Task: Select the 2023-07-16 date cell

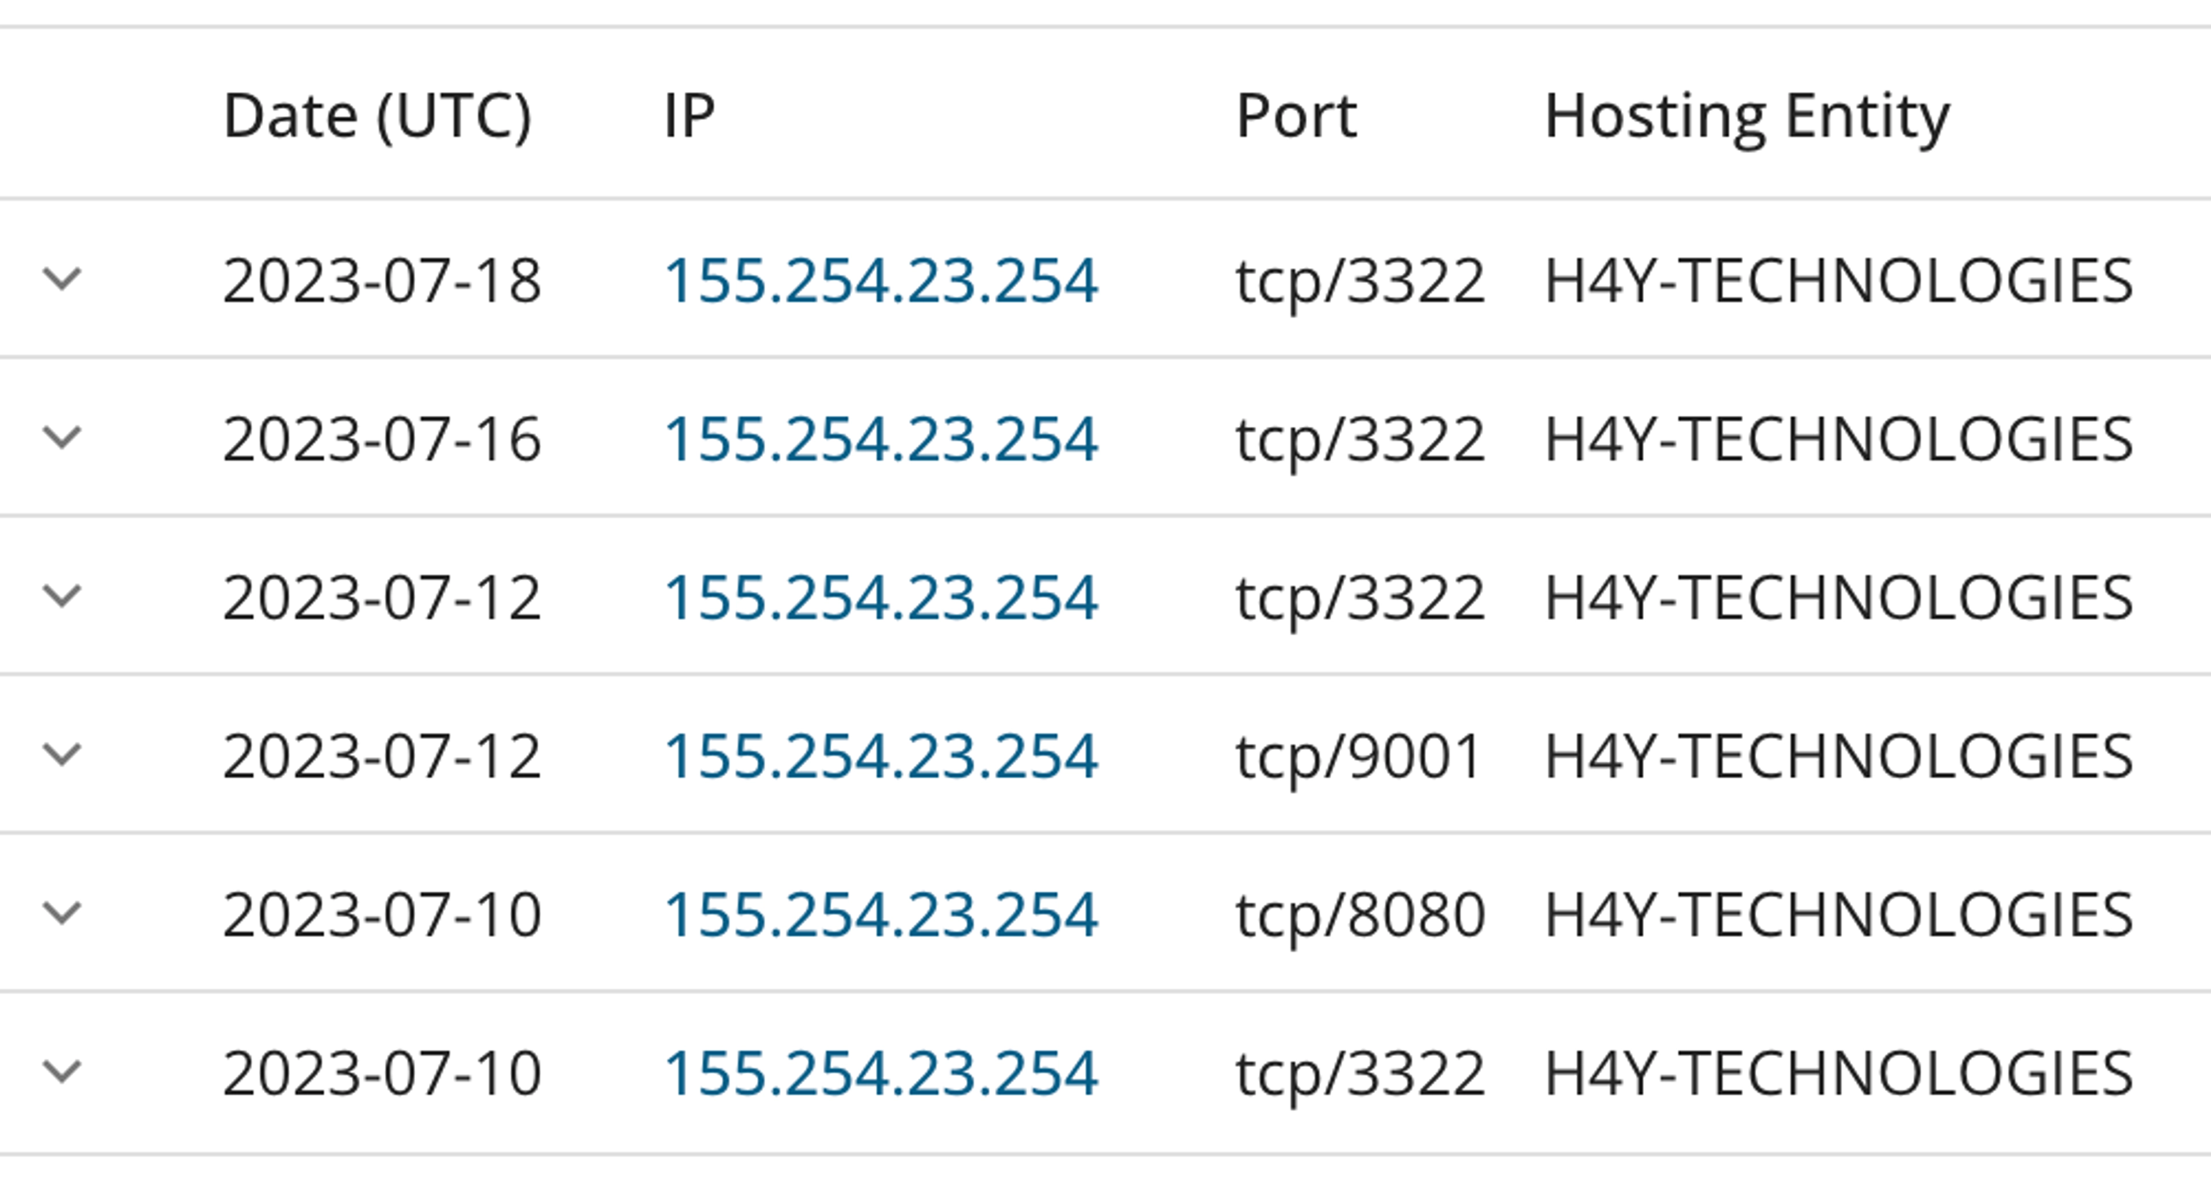Action: (382, 439)
